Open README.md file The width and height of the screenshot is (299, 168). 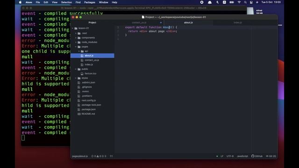[88, 114]
